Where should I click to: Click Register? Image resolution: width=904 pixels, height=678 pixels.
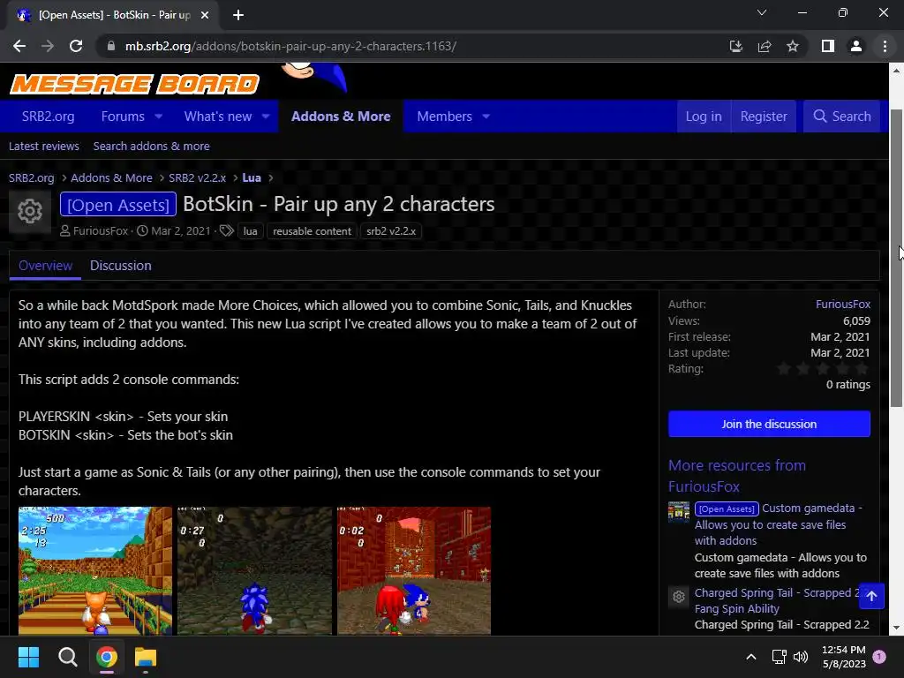click(764, 117)
